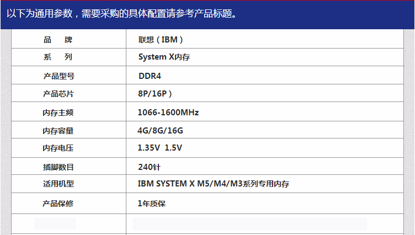
Task: Click the 产品芯片 label
Action: tap(58, 94)
